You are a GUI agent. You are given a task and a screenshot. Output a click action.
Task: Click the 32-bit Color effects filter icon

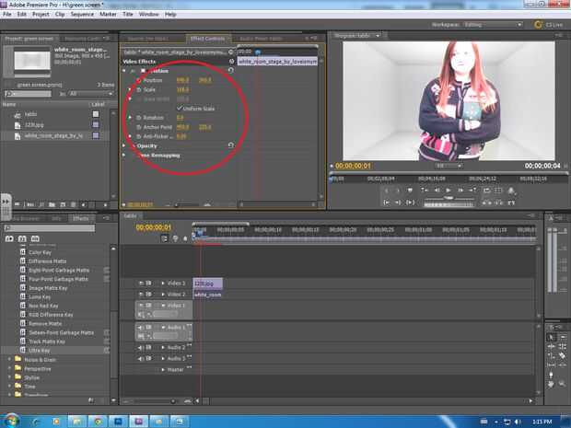[22, 238]
